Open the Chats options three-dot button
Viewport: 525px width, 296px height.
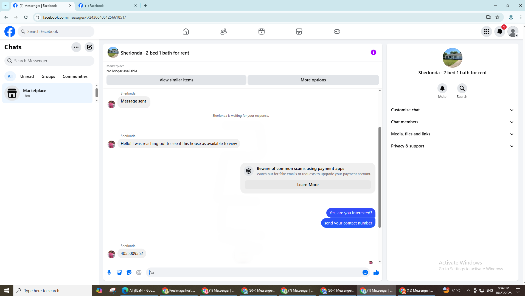pyautogui.click(x=76, y=47)
